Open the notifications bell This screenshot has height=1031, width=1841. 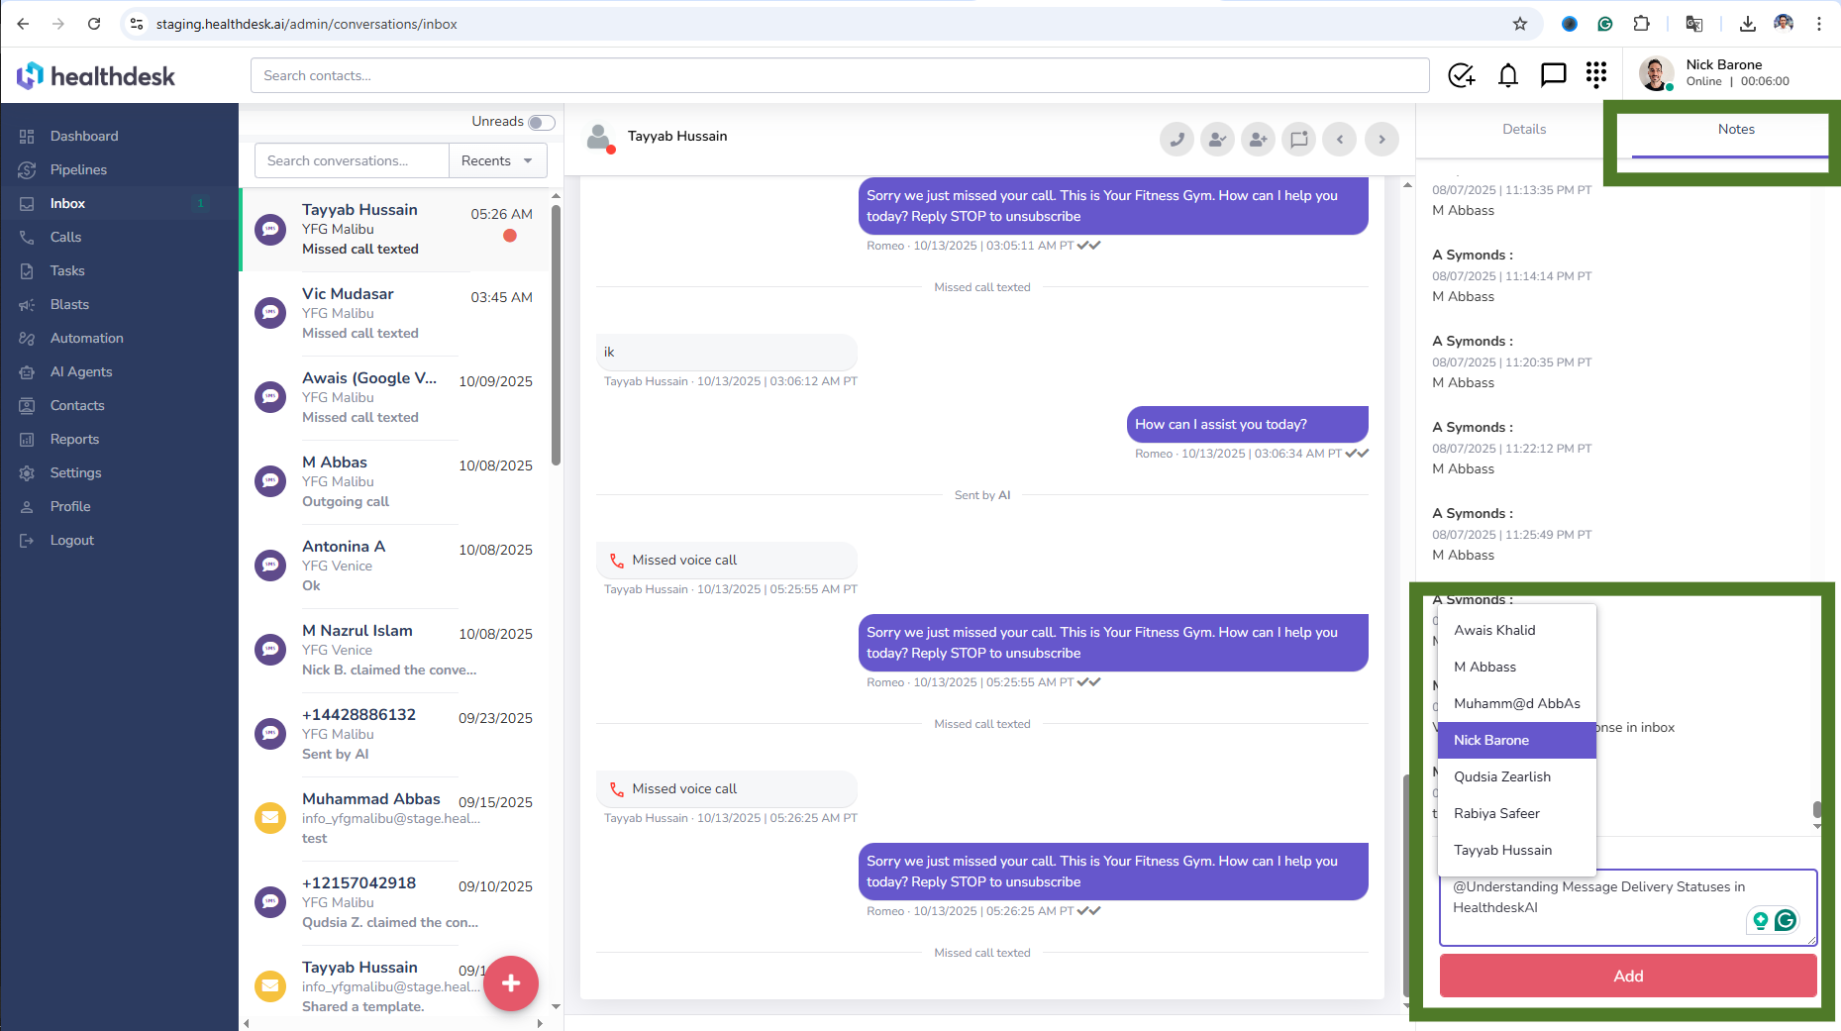coord(1508,75)
